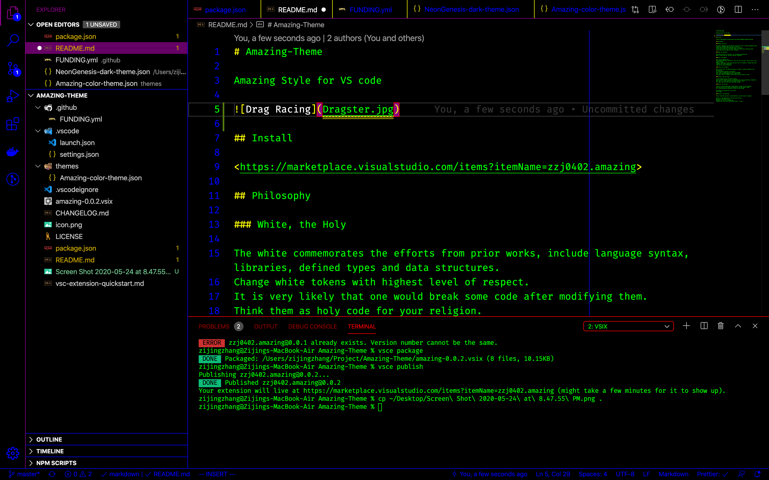Split the terminal panel
The height and width of the screenshot is (480, 769).
coord(704,326)
